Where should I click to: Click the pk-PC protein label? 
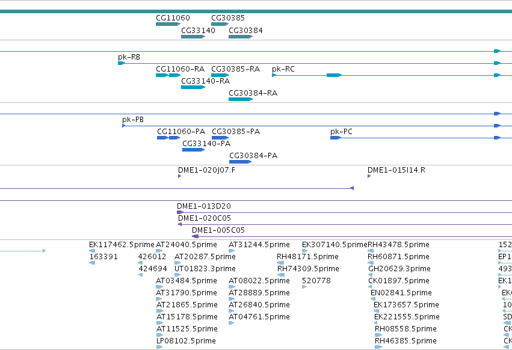(341, 132)
